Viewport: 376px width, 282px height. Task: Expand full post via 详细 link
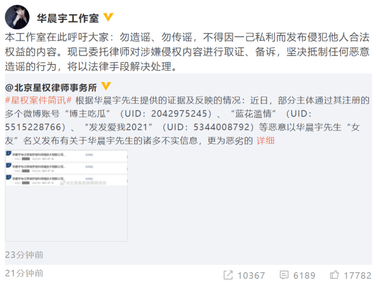[x=265, y=140]
